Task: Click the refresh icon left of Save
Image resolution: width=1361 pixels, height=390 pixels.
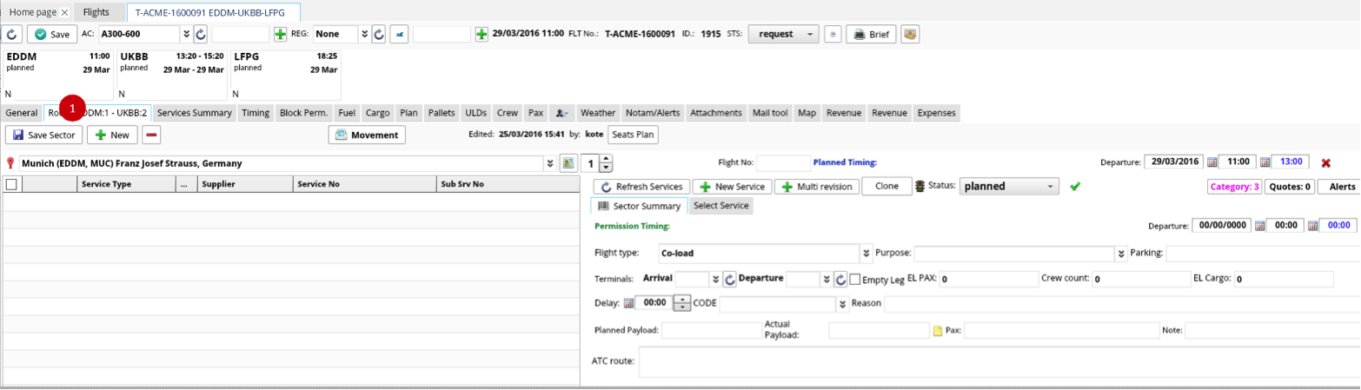Action: [13, 34]
